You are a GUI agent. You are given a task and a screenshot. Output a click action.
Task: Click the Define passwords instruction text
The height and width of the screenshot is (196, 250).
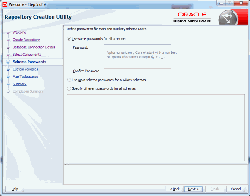point(107,29)
